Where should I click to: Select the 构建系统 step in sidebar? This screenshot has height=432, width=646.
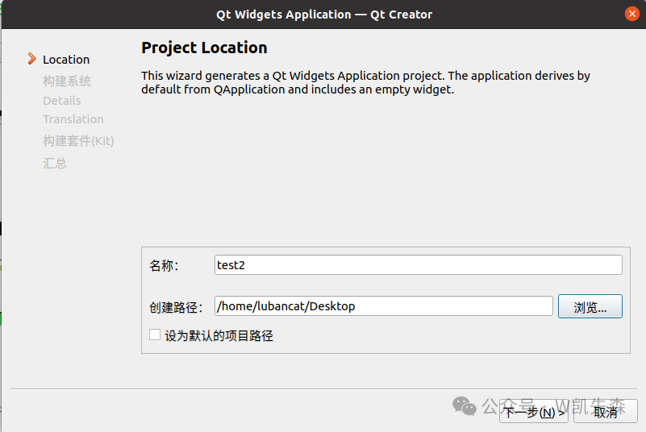[x=67, y=81]
